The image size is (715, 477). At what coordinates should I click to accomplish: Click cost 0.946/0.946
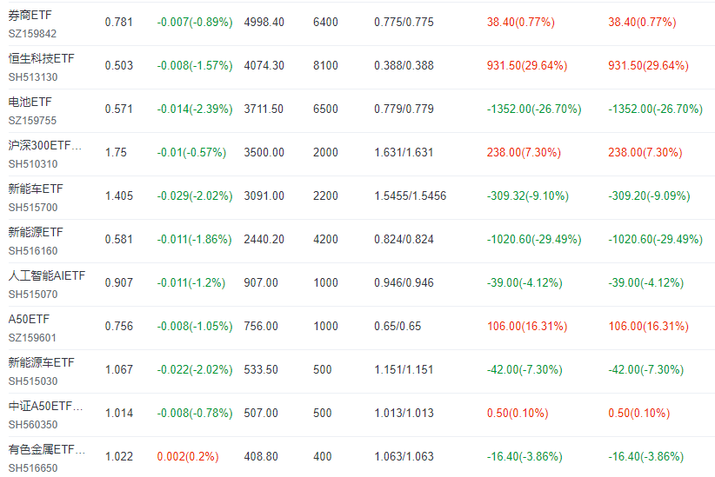pyautogui.click(x=404, y=283)
